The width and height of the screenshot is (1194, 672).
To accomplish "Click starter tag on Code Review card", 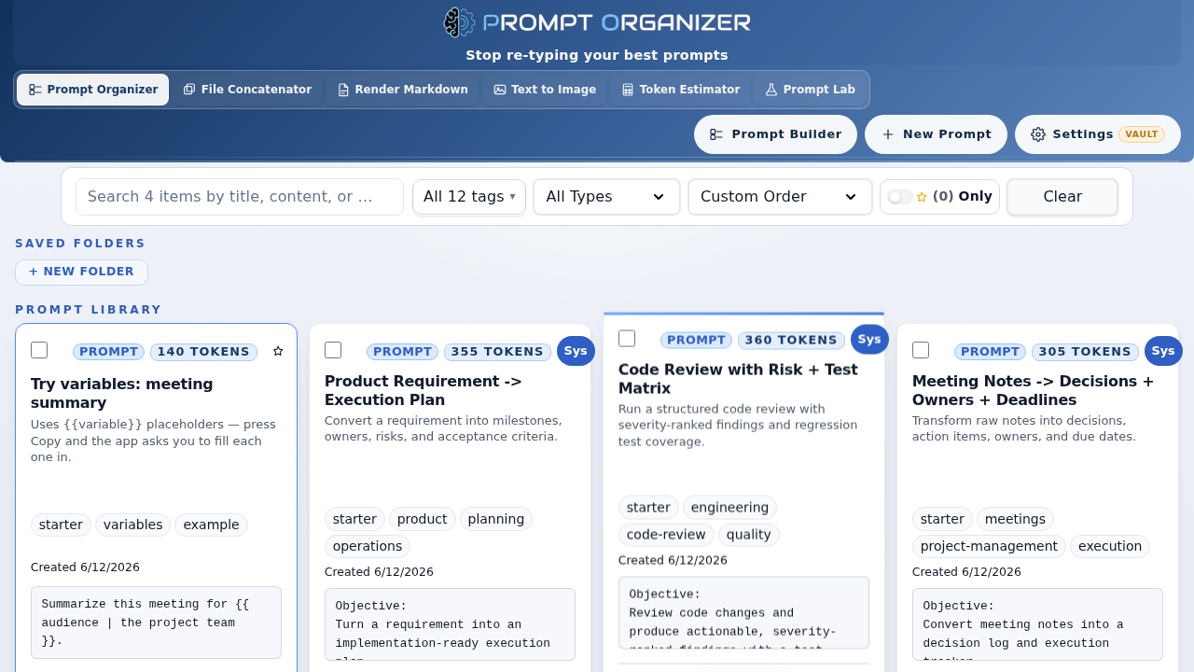I will 648,508.
